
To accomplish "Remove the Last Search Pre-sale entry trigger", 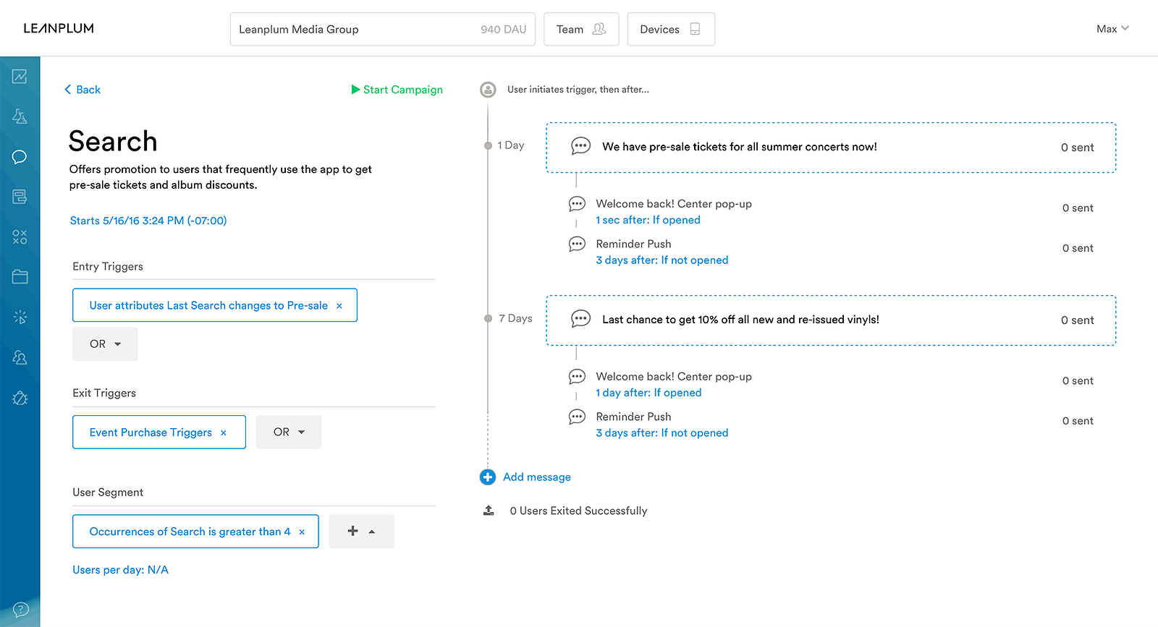I will [339, 306].
